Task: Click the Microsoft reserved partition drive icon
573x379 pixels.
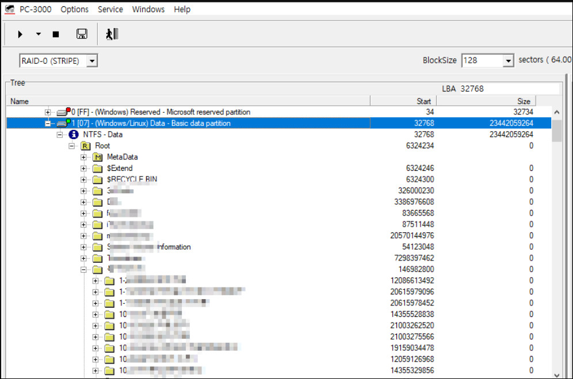Action: (64, 112)
